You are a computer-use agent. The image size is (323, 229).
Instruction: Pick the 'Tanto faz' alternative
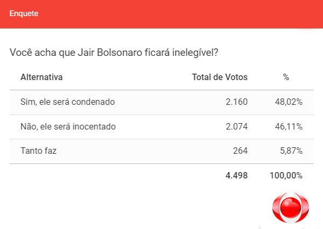click(x=38, y=151)
